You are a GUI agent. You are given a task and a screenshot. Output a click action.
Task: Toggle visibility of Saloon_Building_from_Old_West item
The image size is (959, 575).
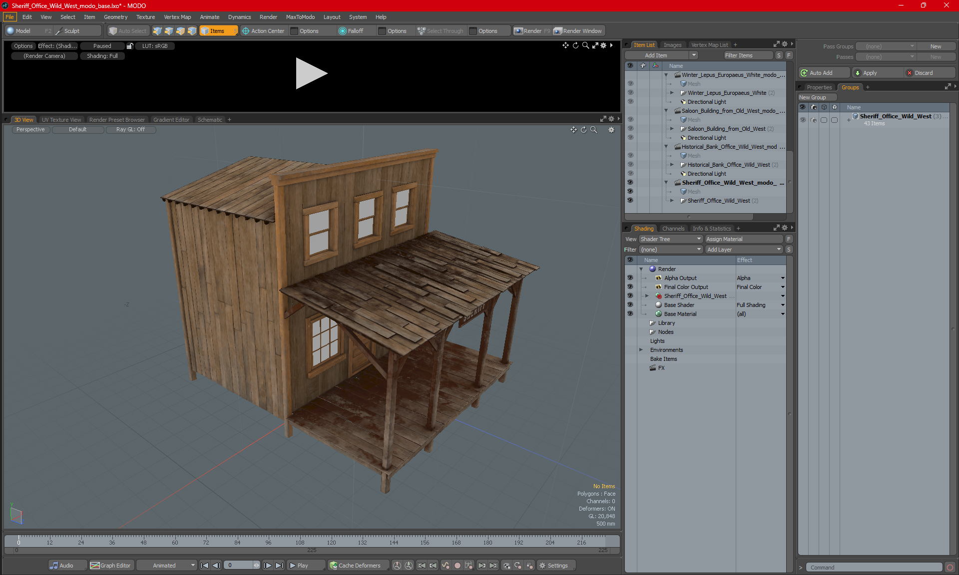tap(630, 129)
